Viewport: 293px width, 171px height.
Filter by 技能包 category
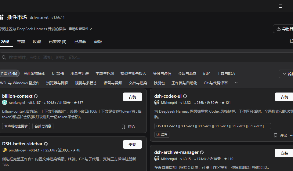(x=159, y=83)
